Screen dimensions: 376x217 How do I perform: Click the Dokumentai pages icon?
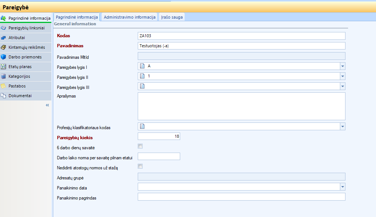click(4, 96)
